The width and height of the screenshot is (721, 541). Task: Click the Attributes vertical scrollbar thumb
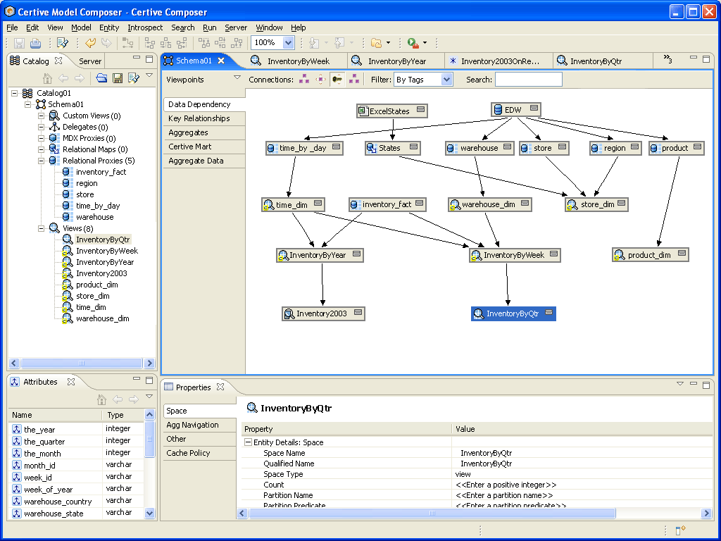coord(149,439)
